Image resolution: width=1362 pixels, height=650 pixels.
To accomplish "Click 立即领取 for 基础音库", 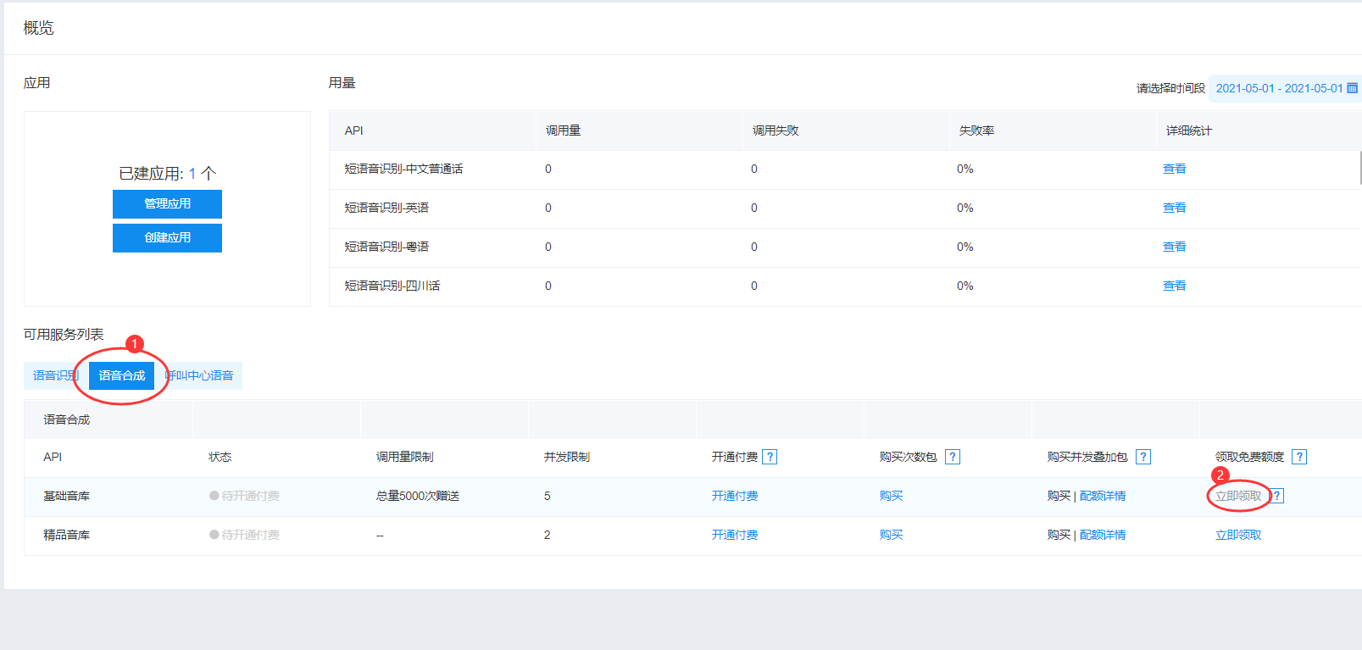I will [1238, 496].
